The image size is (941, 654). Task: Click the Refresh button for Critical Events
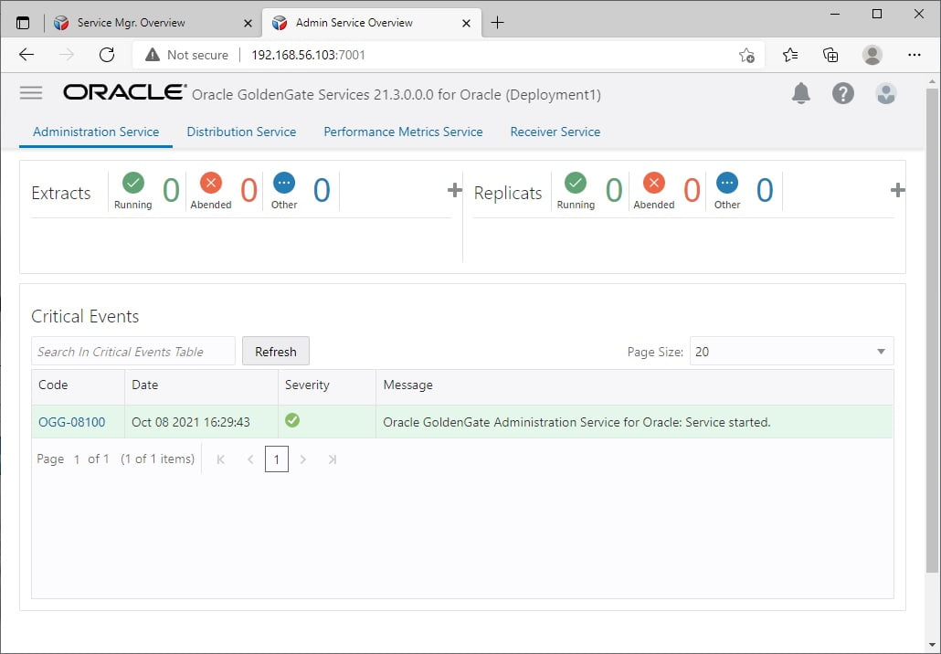pyautogui.click(x=276, y=351)
